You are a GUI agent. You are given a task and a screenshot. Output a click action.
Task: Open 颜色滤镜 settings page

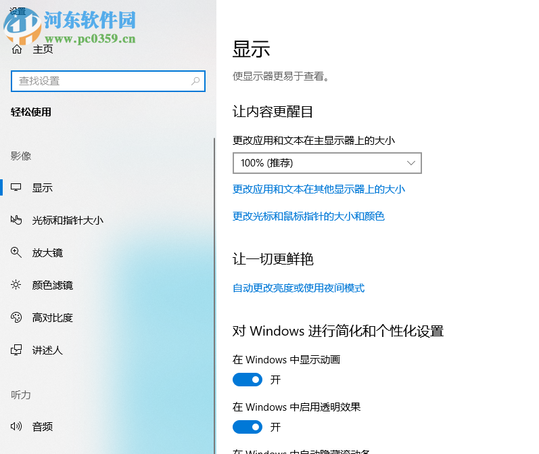click(x=52, y=285)
